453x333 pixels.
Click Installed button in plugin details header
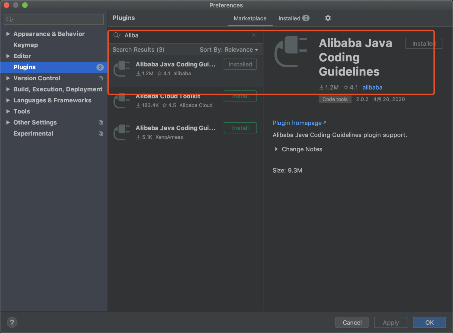[x=424, y=43]
